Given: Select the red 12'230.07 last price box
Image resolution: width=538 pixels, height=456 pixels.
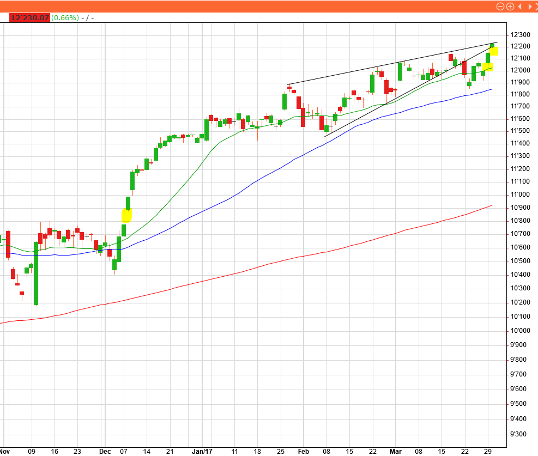Looking at the screenshot, I should tap(29, 17).
